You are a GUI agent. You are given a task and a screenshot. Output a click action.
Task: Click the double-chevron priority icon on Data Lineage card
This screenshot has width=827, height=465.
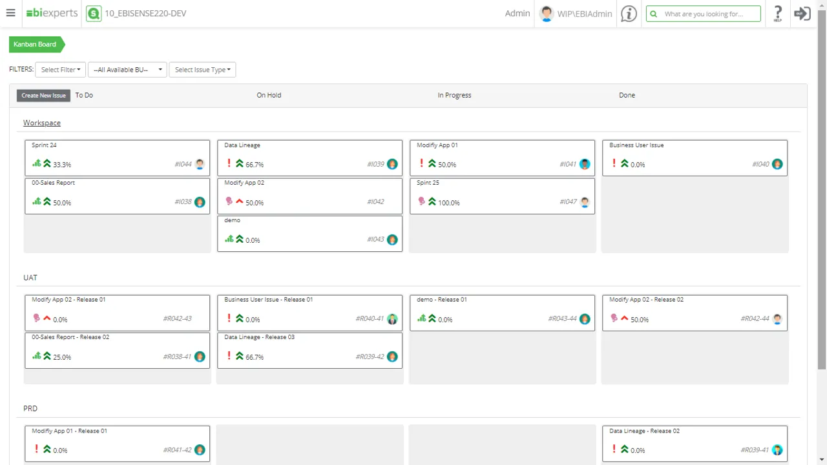[x=240, y=163]
